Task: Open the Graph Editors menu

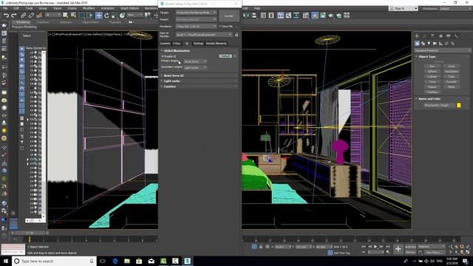Action: pyautogui.click(x=130, y=8)
